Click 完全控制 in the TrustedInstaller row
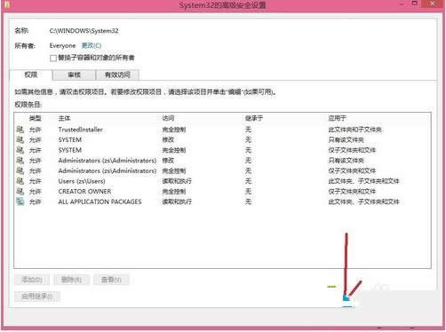Screen dimensions: 446x332 174,130
